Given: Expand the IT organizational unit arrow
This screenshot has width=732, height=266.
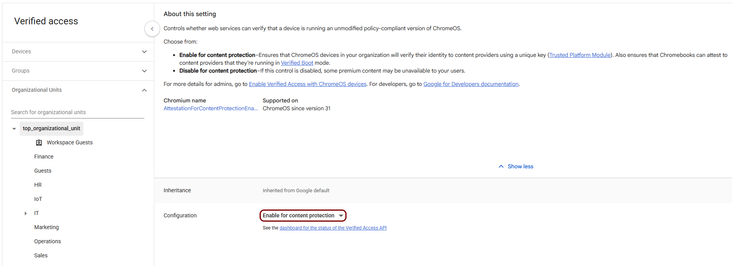Looking at the screenshot, I should click(x=26, y=213).
